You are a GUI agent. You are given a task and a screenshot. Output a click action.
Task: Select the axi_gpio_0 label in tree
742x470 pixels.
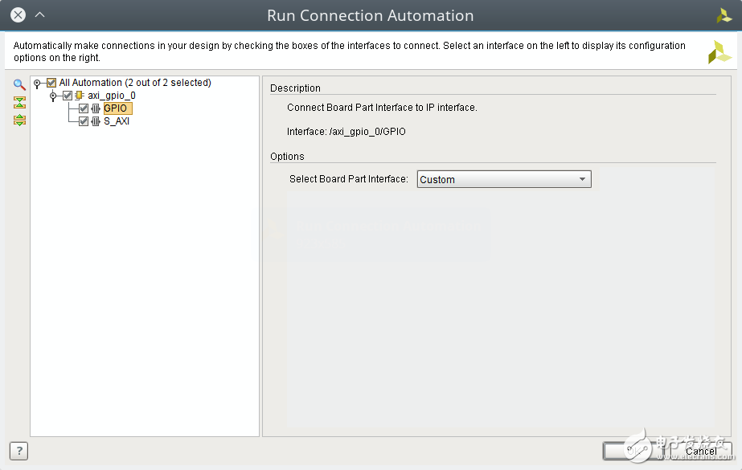[x=112, y=96]
